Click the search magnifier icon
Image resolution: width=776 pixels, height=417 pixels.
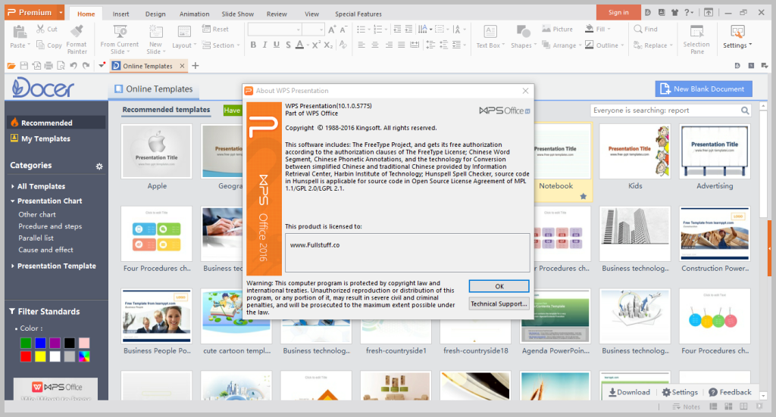[745, 110]
